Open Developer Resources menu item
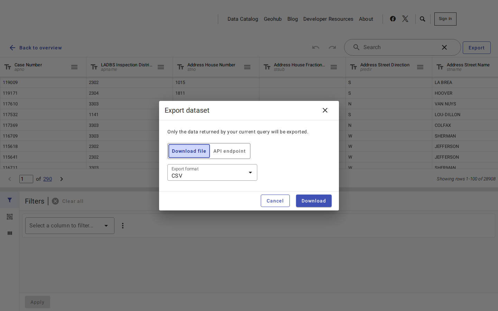Image resolution: width=498 pixels, height=311 pixels. click(x=328, y=19)
